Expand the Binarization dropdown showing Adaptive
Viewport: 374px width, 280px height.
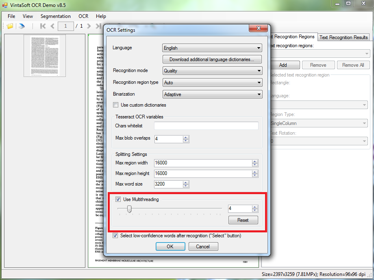click(212, 94)
